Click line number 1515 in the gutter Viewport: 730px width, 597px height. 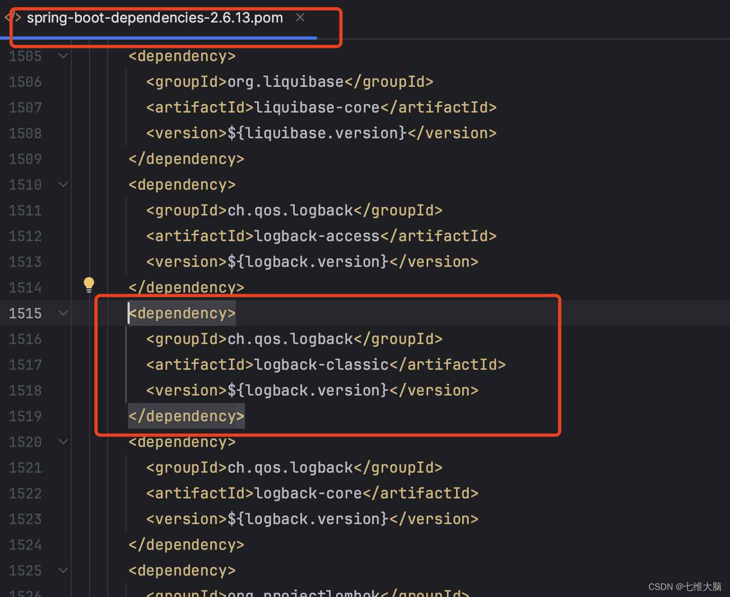click(x=25, y=314)
